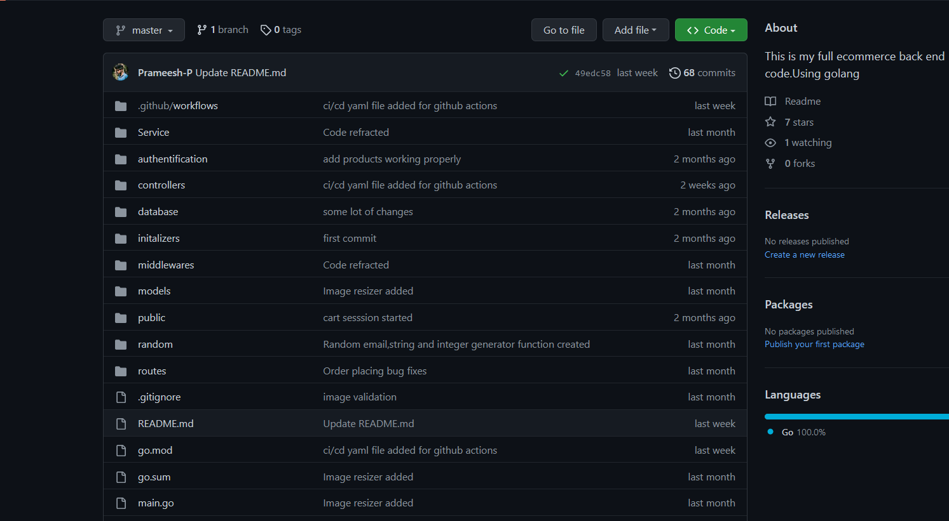The height and width of the screenshot is (521, 949).
Task: Open commit hash 49edc58
Action: tap(592, 73)
